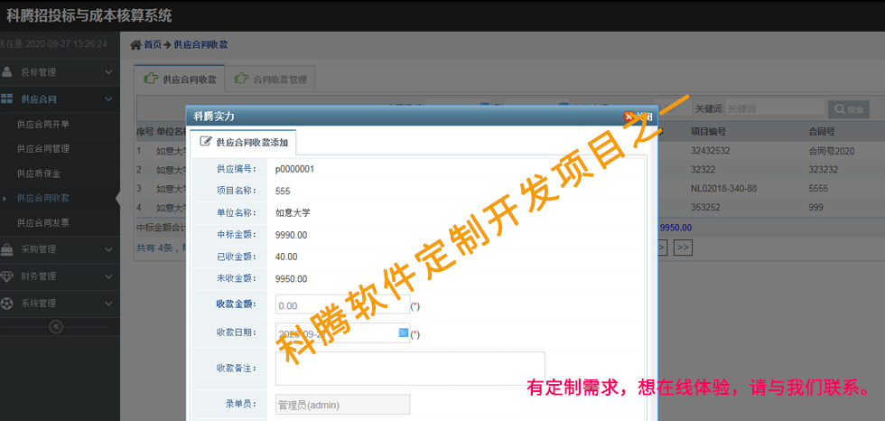Open 供应合同发票 in sidebar
Image resolution: width=885 pixels, height=421 pixels.
pyautogui.click(x=43, y=223)
